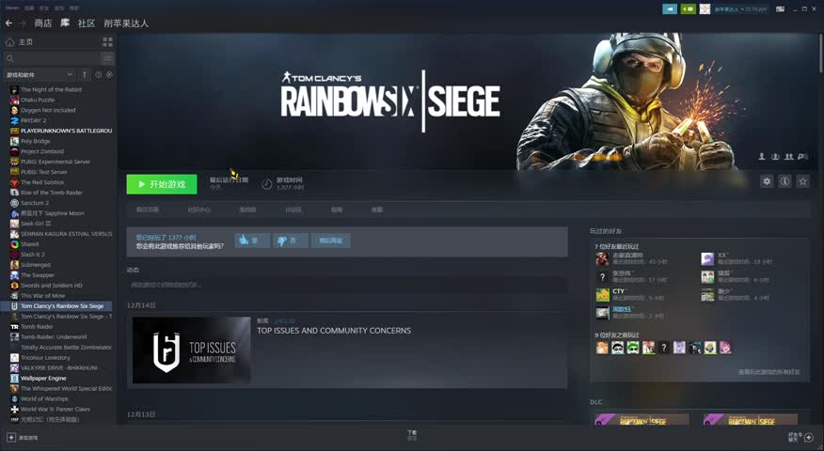This screenshot has width=824, height=451.
Task: Click single-player icon on hero banner
Action: coord(762,157)
